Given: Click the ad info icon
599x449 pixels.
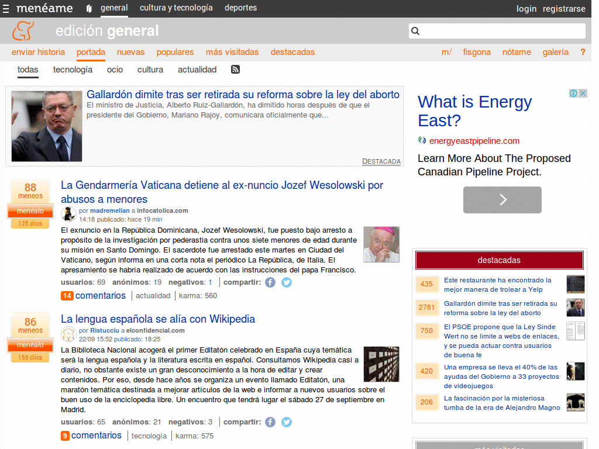Looking at the screenshot, I should coord(573,93).
